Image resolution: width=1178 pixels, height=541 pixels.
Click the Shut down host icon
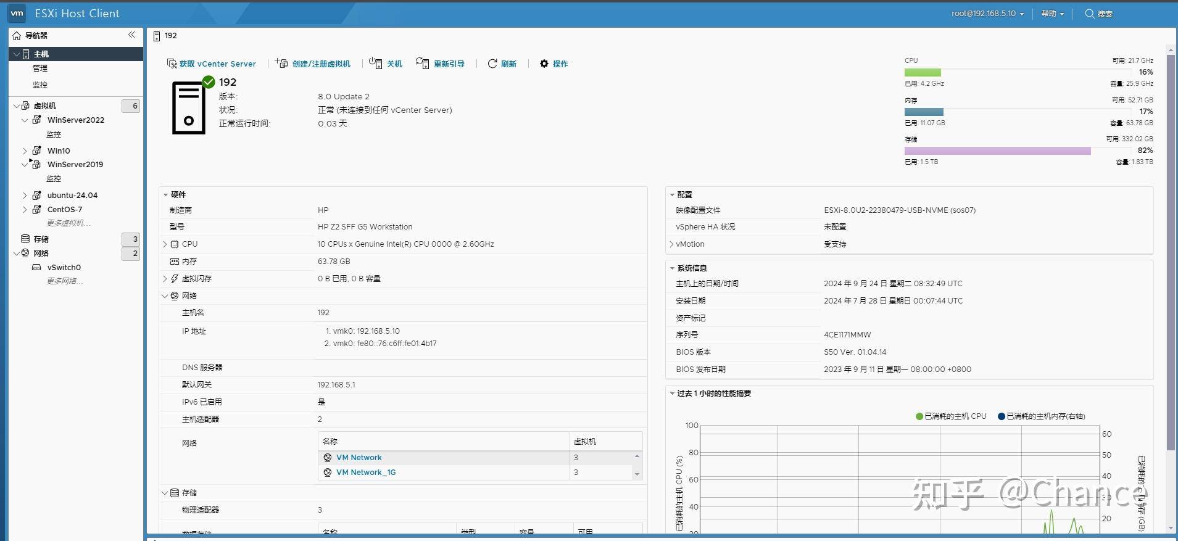(x=375, y=64)
